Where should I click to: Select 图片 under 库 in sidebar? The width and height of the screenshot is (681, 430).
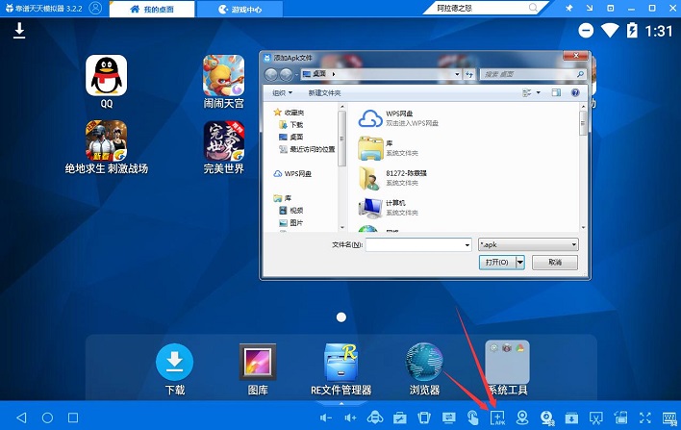point(291,223)
